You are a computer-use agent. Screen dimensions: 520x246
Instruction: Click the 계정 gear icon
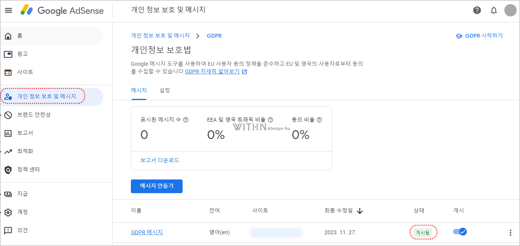tap(8, 212)
